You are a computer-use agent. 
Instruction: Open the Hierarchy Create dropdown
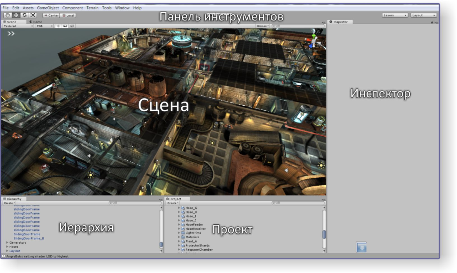click(9, 203)
